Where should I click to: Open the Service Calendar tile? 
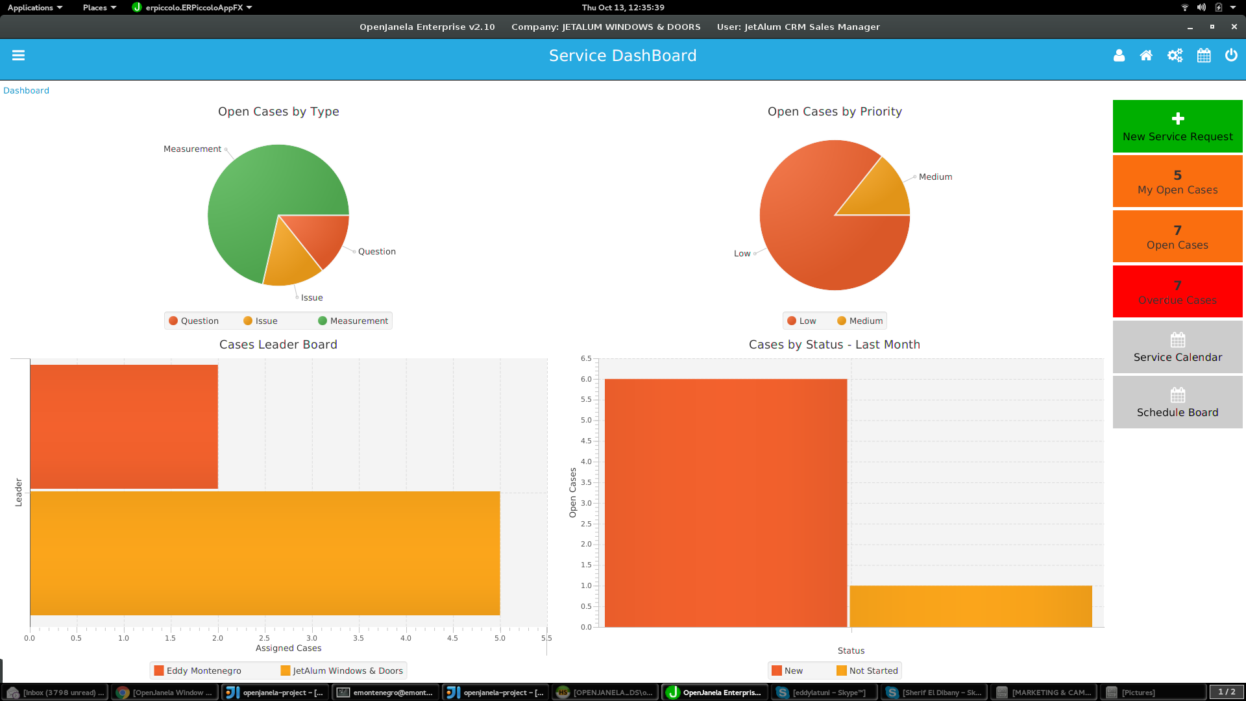pyautogui.click(x=1177, y=347)
